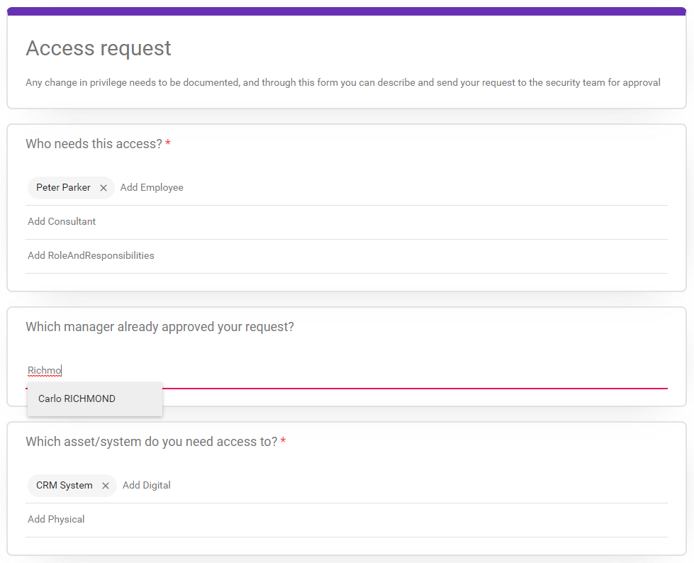Select the CRM System chip label
Viewport: 694px width, 563px height.
(x=65, y=486)
